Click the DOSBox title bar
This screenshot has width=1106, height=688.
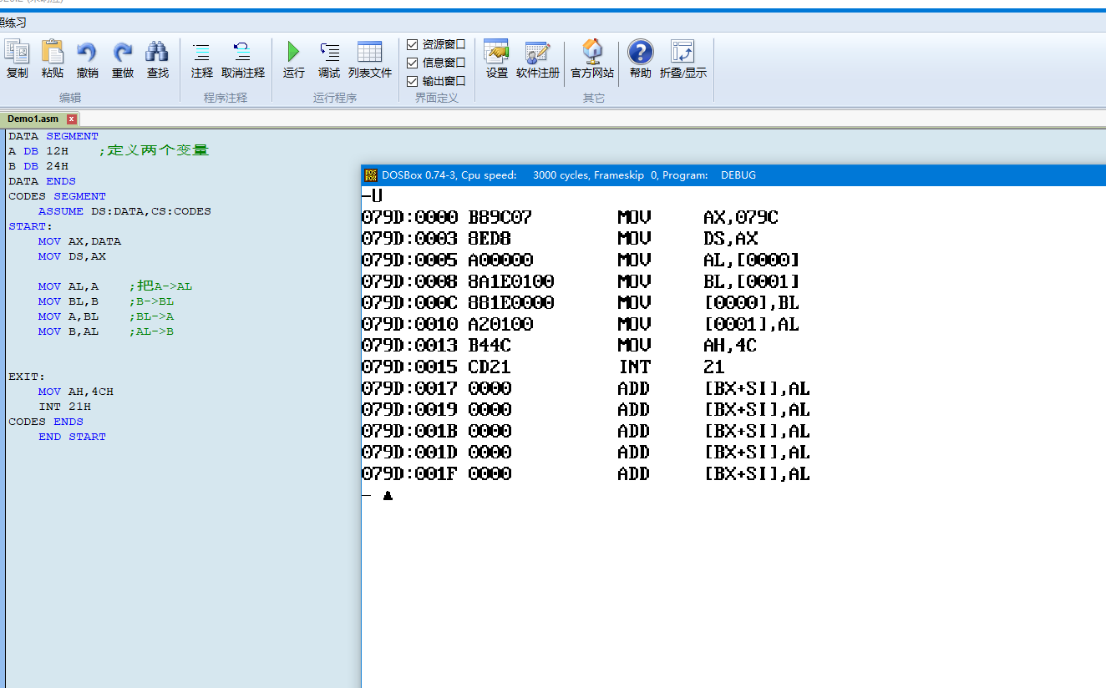[733, 175]
